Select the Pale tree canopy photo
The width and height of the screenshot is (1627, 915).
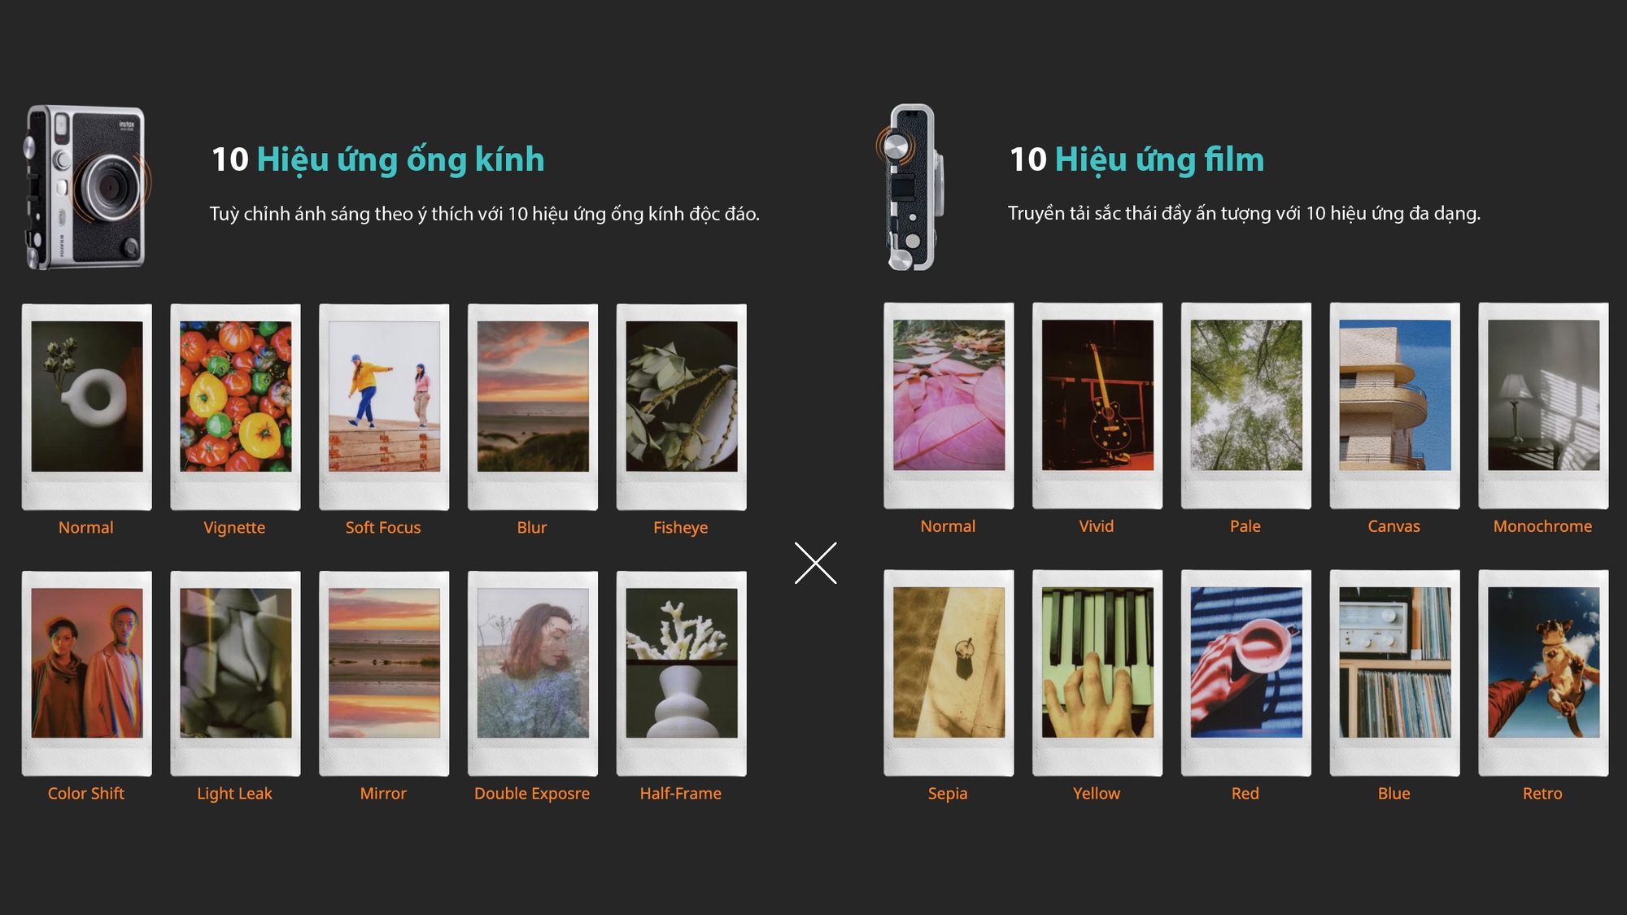(1246, 406)
